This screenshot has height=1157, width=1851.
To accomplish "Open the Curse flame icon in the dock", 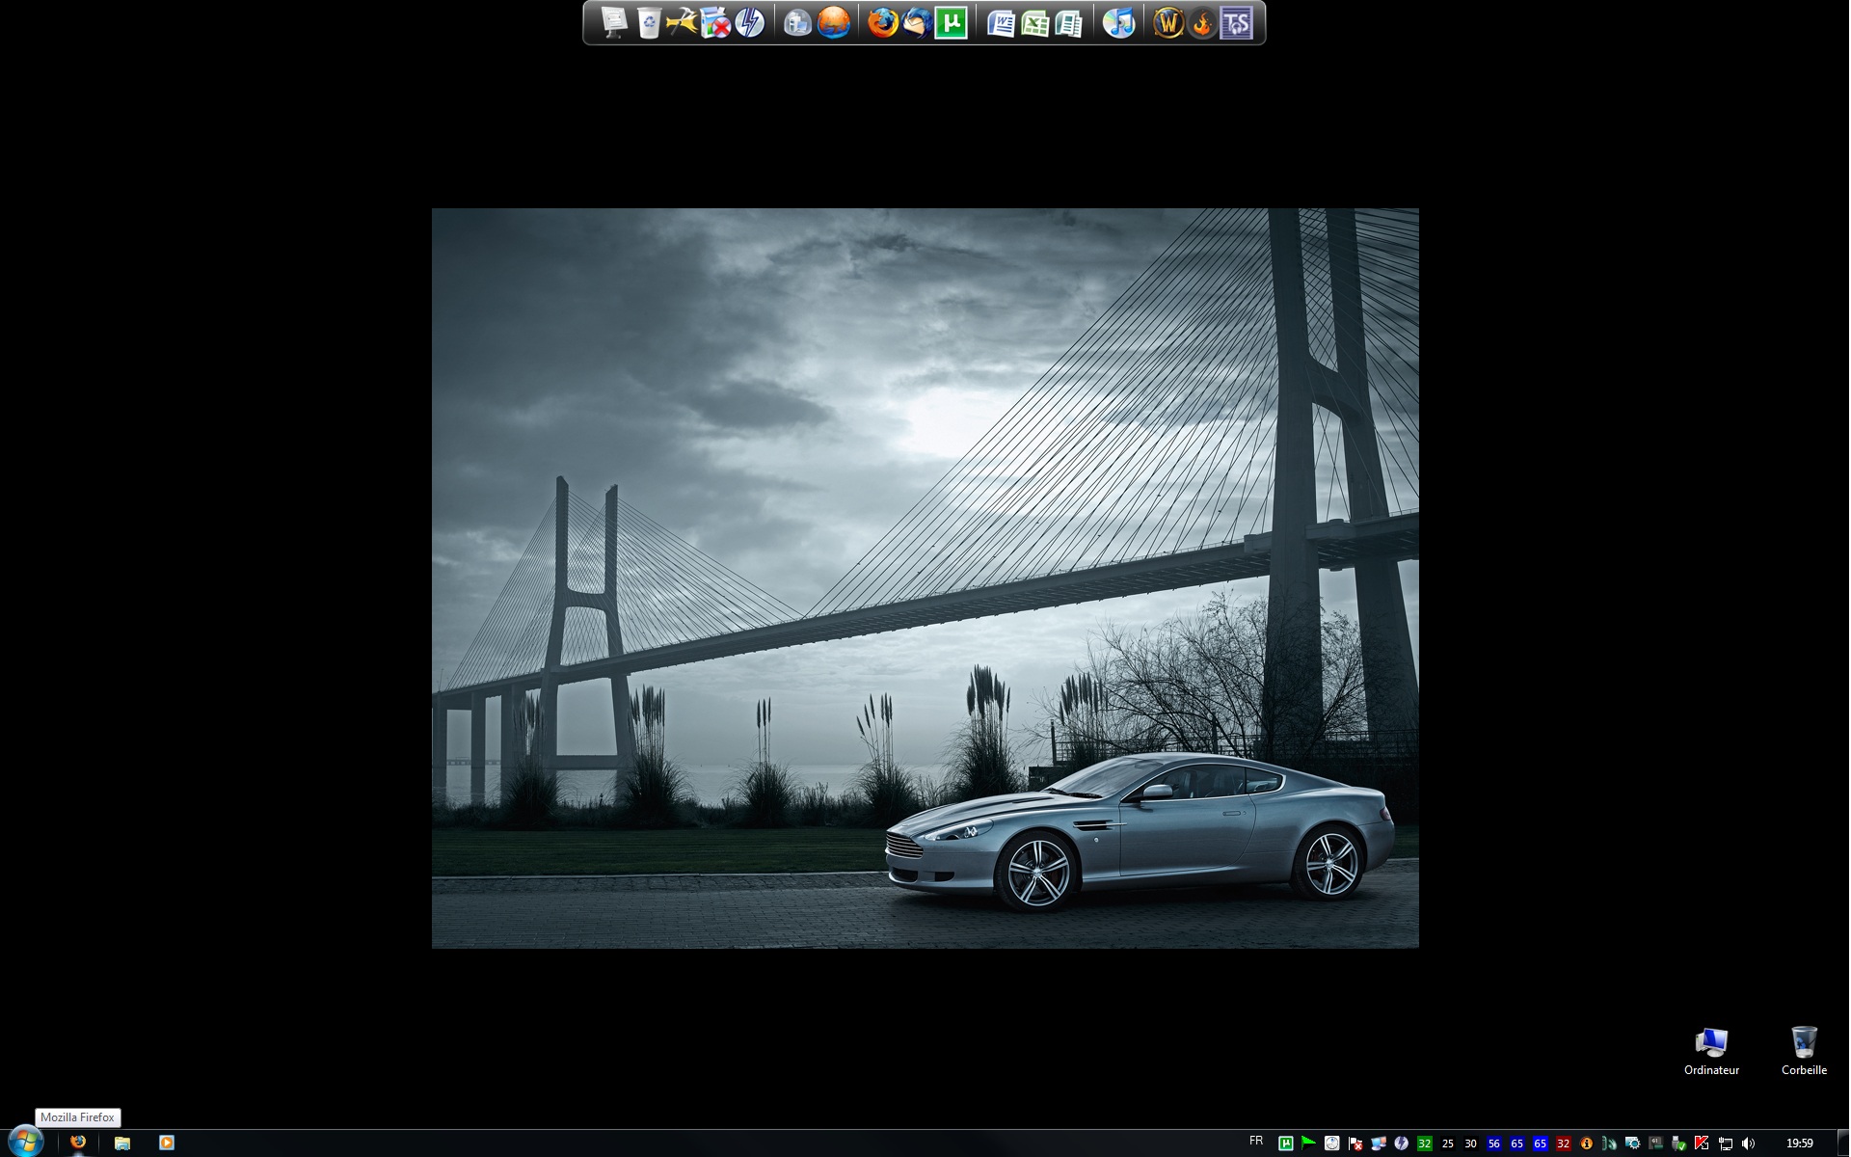I will click(1202, 22).
